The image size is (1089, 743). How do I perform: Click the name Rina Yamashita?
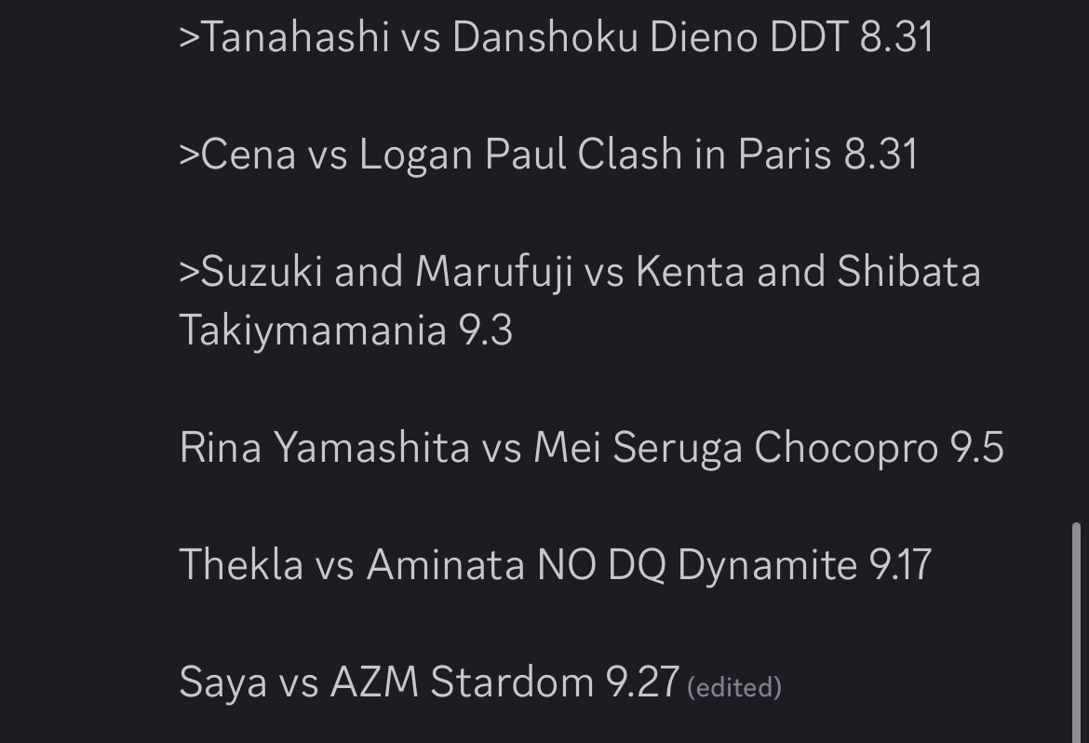pos(324,448)
